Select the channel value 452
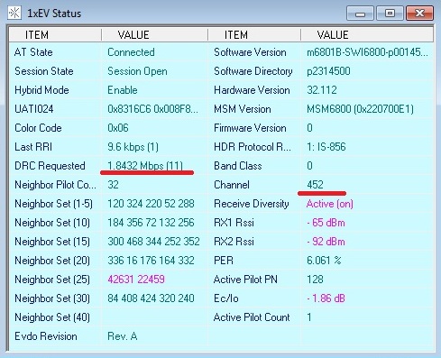The image size is (441, 358). [x=315, y=185]
